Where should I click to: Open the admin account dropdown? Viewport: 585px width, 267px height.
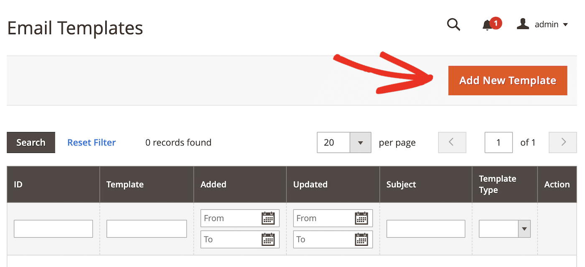(x=543, y=25)
